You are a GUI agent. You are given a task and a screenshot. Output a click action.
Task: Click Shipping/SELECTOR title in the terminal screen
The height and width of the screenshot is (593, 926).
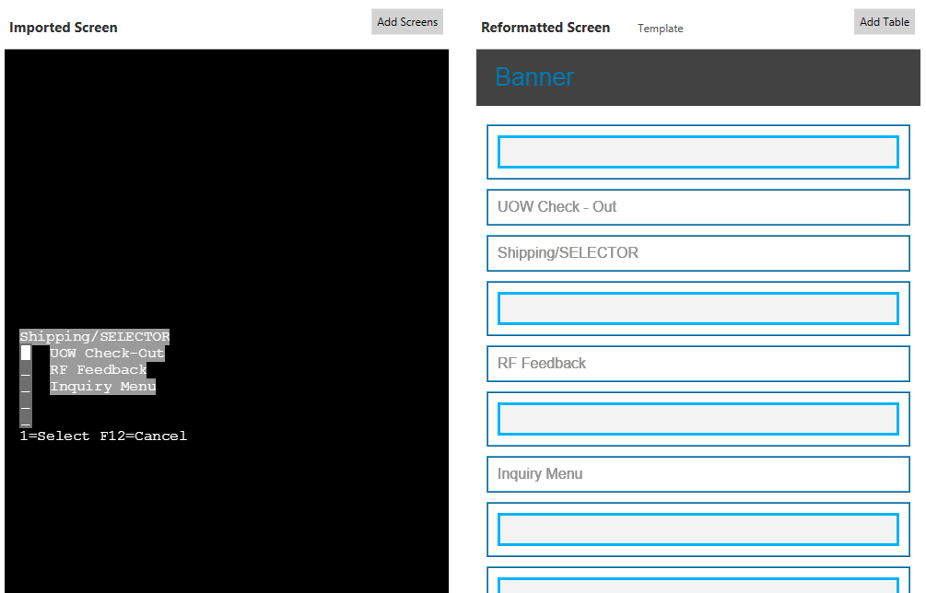[x=95, y=337]
